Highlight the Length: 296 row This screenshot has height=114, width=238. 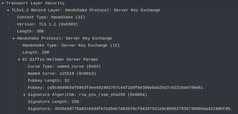click(x=36, y=53)
